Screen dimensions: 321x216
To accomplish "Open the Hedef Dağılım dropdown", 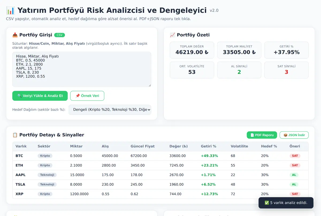I will 110,110.
